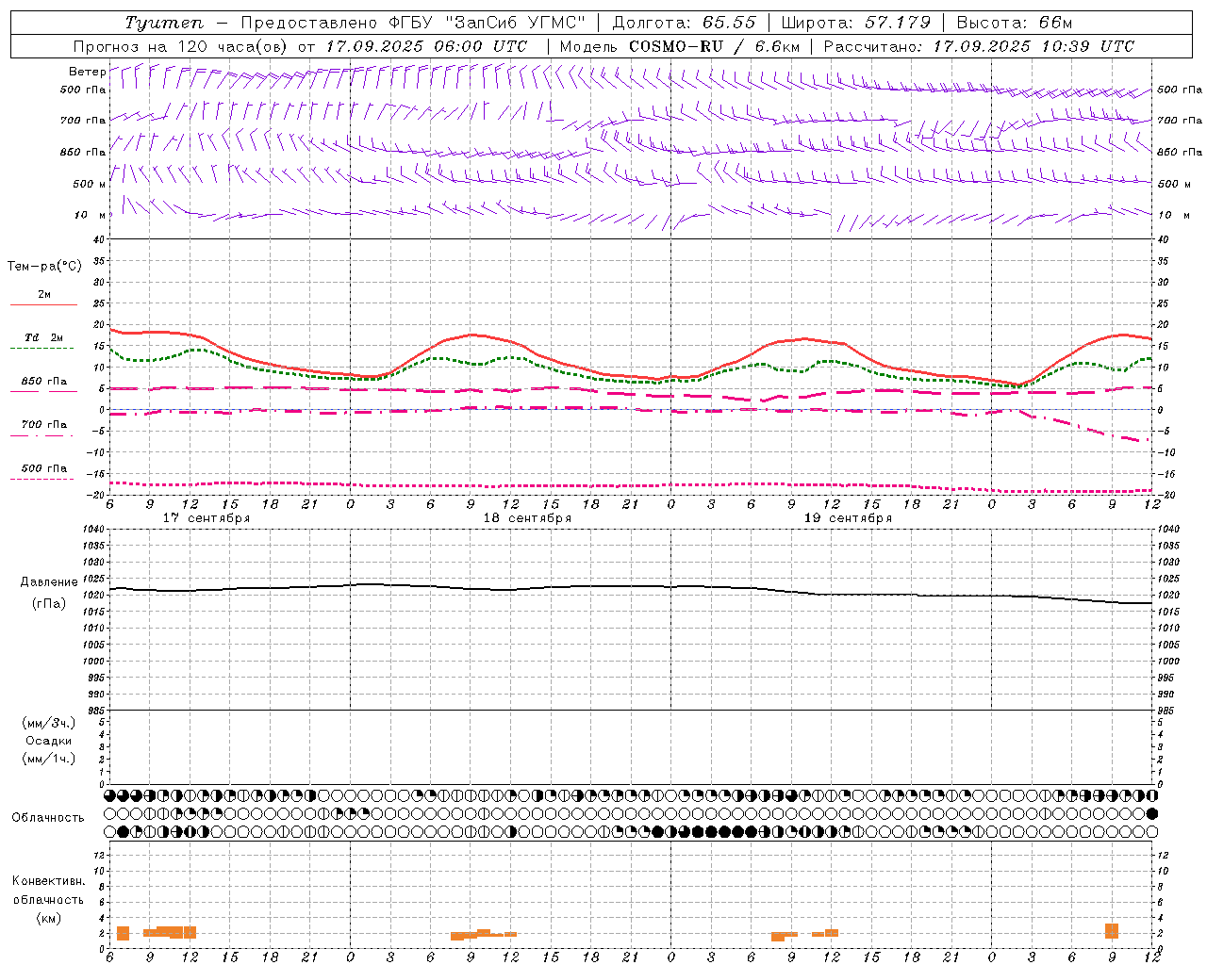This screenshot has height=965, width=1207.
Task: Select the (мм/3ч.) precipitation unit label
Action: (x=49, y=723)
